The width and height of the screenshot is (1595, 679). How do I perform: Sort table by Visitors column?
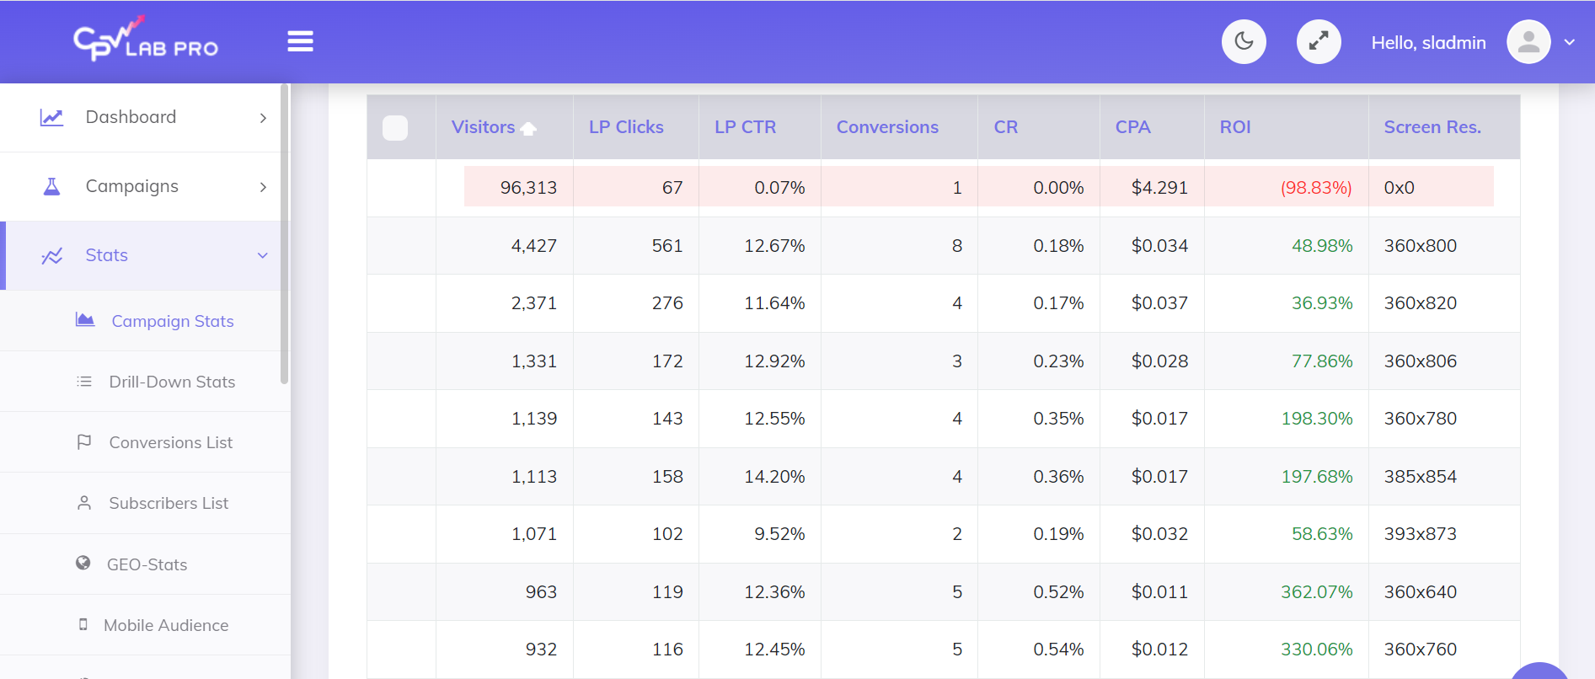483,127
